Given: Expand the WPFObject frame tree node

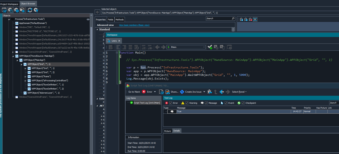Looking at the screenshot, I should [x=25, y=76].
